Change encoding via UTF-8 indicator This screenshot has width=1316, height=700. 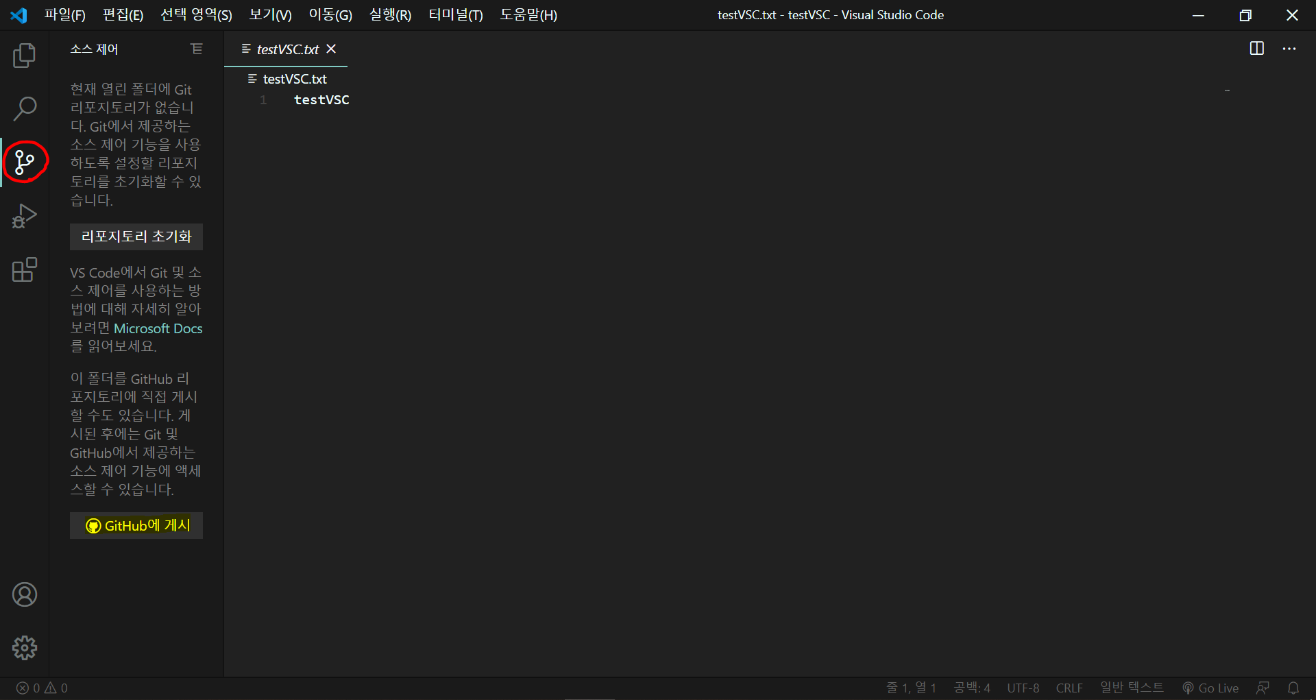[1023, 688]
